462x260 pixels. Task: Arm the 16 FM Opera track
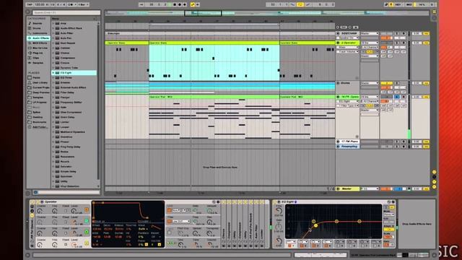click(x=404, y=97)
